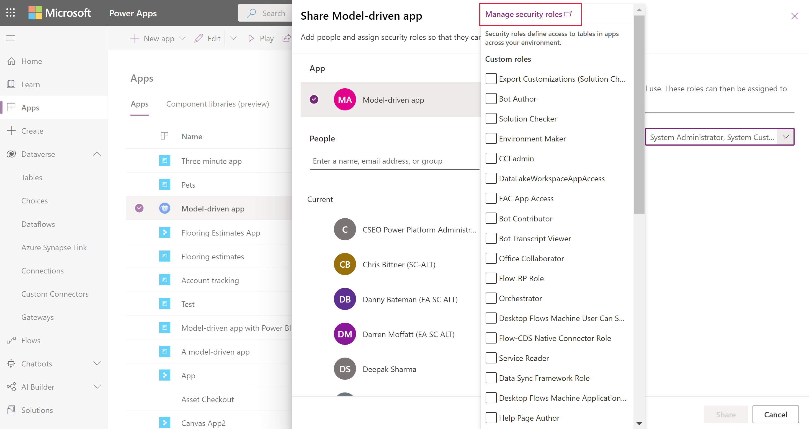This screenshot has height=429, width=809.
Task: Click the AI Builder icon
Action: click(x=11, y=387)
